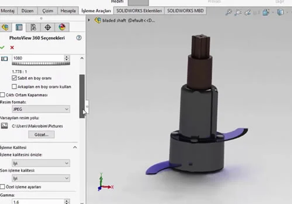Image resolution: width=292 pixels, height=204 pixels.
Task: Toggle 'Sabit en boy oranı' checkbox
Action: coord(14,78)
